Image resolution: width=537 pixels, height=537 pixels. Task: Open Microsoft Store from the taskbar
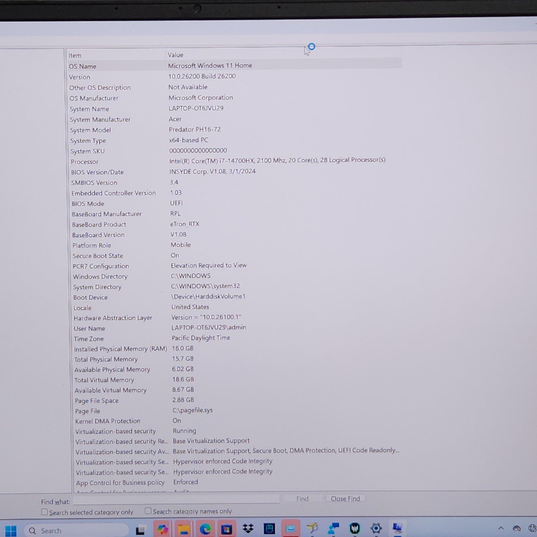point(226,529)
